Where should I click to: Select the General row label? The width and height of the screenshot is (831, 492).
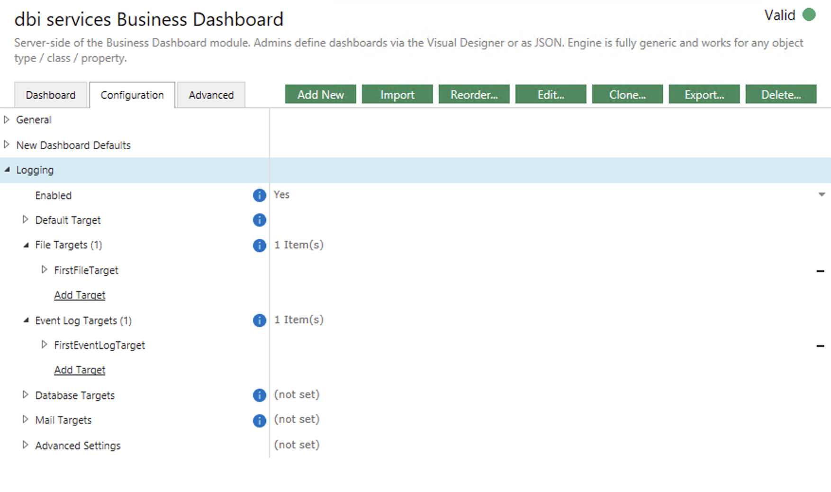(x=34, y=120)
